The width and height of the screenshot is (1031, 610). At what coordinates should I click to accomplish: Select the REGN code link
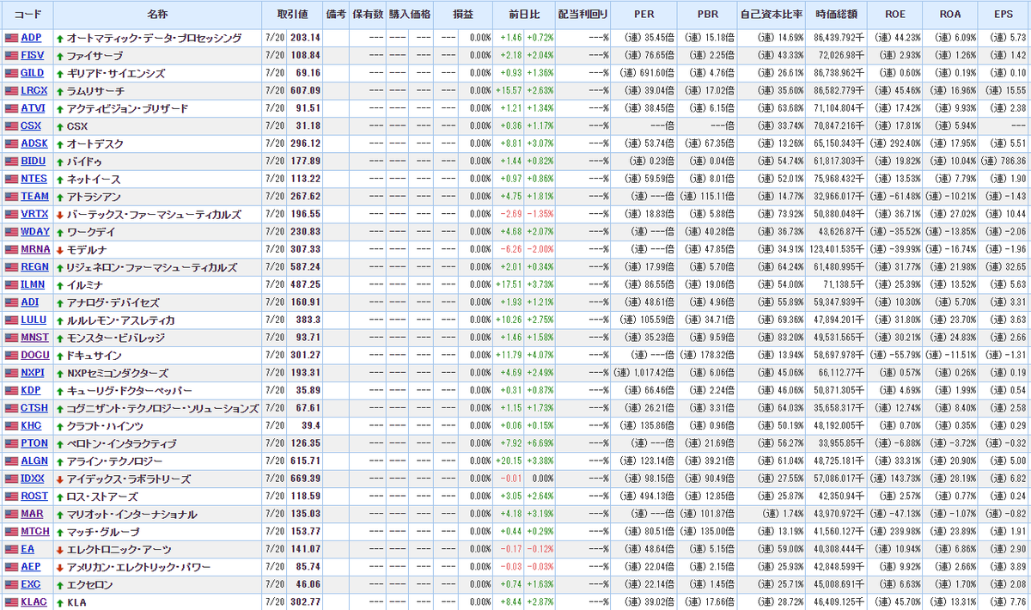[34, 267]
